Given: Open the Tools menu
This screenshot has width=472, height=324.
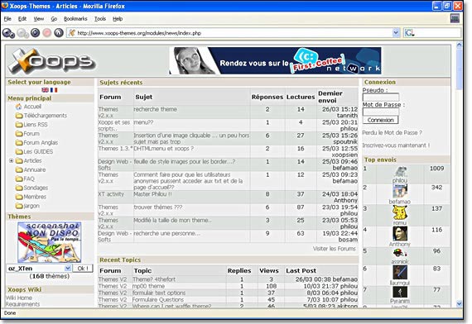Looking at the screenshot, I should pyautogui.click(x=100, y=19).
